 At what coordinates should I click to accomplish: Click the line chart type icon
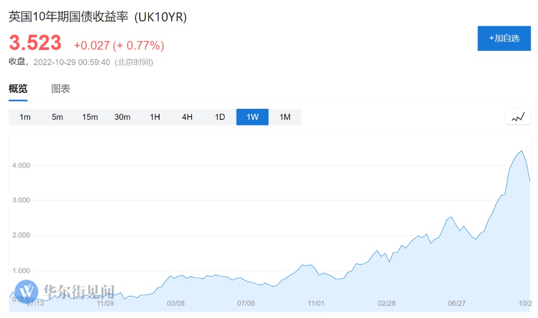[518, 117]
